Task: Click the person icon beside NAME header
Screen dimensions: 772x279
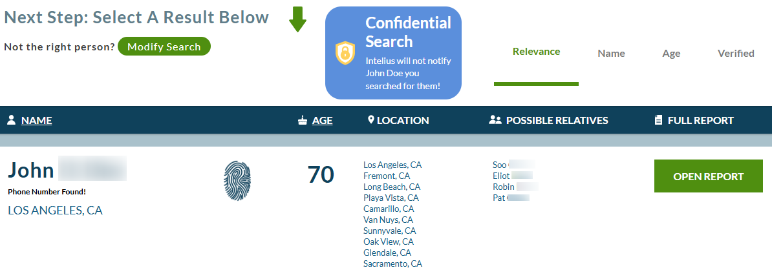Action: click(x=12, y=120)
